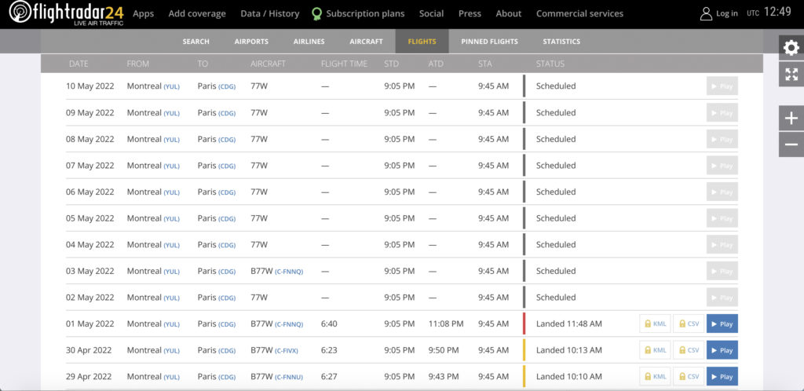This screenshot has width=804, height=391.
Task: Open the settings gear icon
Action: 791,48
